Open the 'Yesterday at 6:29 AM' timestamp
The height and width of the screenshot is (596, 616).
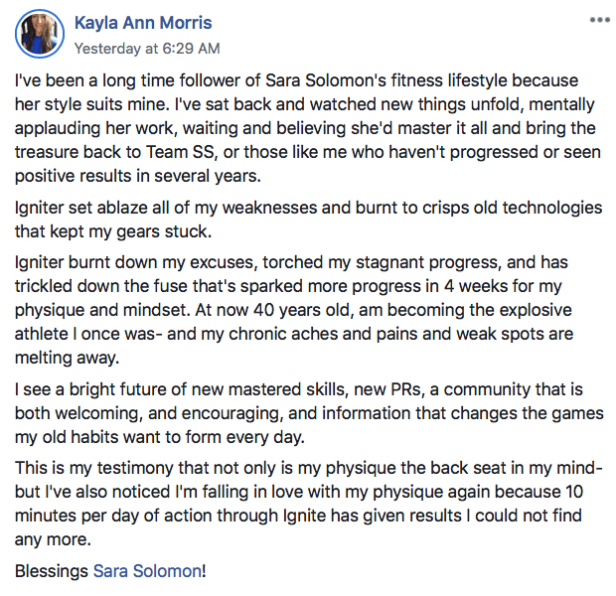tap(147, 49)
